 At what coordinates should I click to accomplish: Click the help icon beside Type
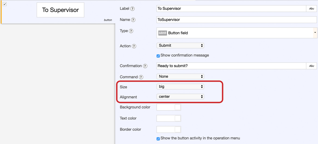[131, 31]
